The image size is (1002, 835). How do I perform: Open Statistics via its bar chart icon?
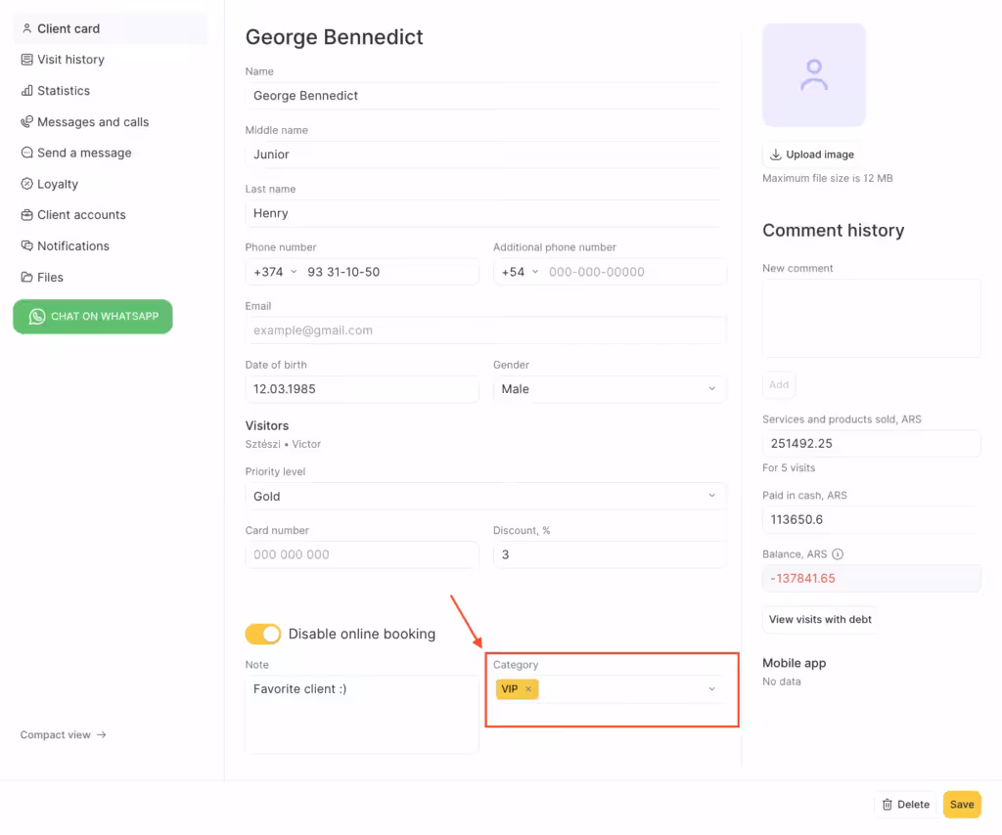pyautogui.click(x=27, y=91)
